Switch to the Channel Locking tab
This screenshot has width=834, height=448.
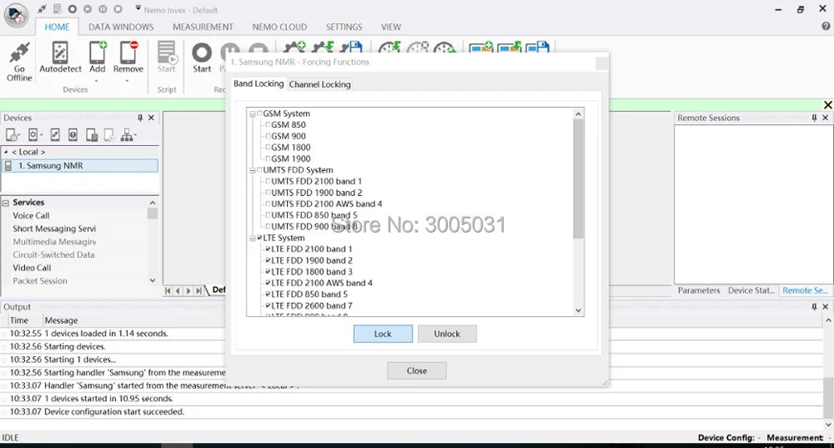319,84
